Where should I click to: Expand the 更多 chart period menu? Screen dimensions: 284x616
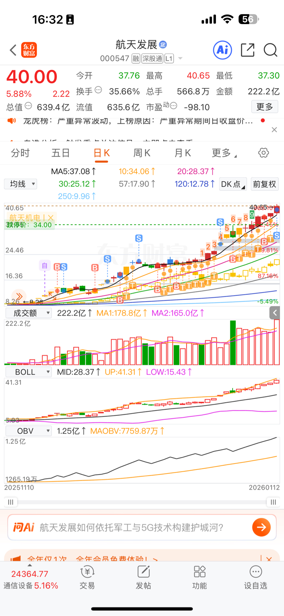tap(224, 153)
